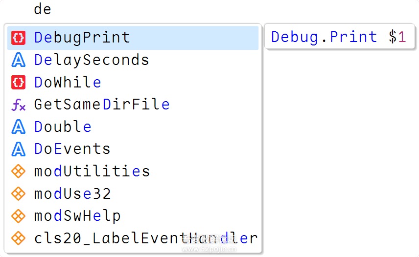Click the module icon beside modUtilities
The image size is (419, 257).
18,171
